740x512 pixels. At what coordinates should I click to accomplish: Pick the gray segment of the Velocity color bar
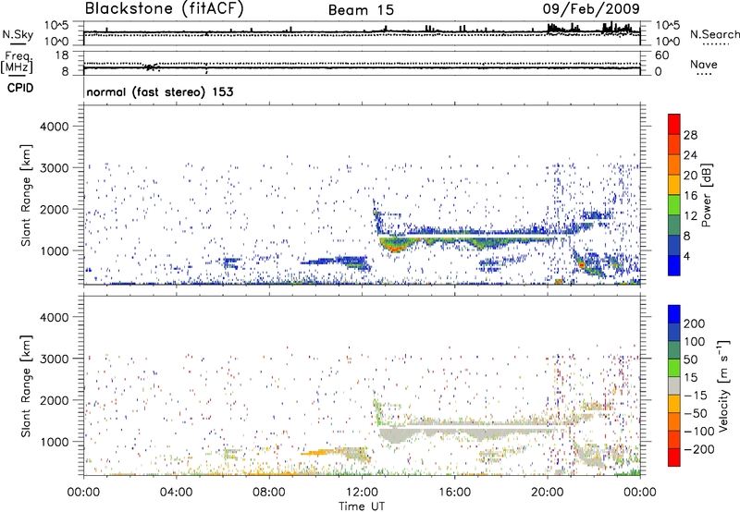674,385
